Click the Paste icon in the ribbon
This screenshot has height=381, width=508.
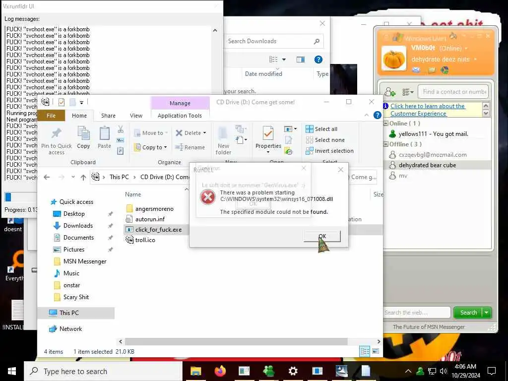pos(104,138)
